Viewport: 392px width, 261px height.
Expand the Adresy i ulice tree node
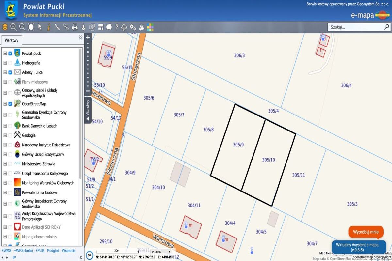pyautogui.click(x=5, y=72)
